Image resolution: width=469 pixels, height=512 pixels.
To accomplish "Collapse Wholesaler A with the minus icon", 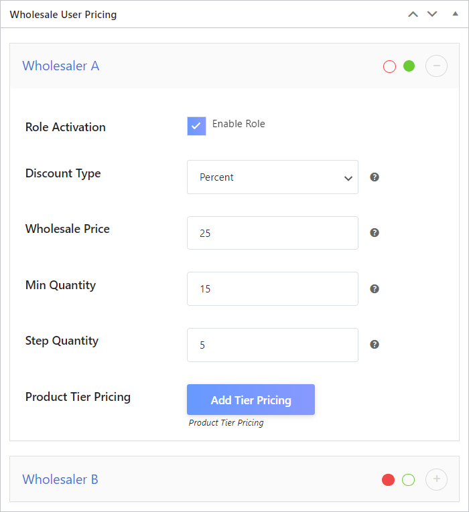I will point(436,66).
